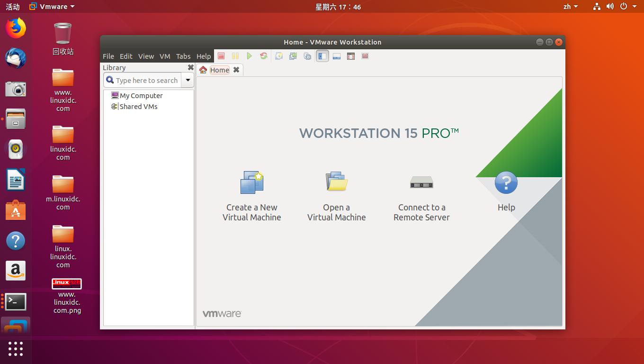The height and width of the screenshot is (364, 644).
Task: Open Firefox from the dock
Action: (16, 28)
